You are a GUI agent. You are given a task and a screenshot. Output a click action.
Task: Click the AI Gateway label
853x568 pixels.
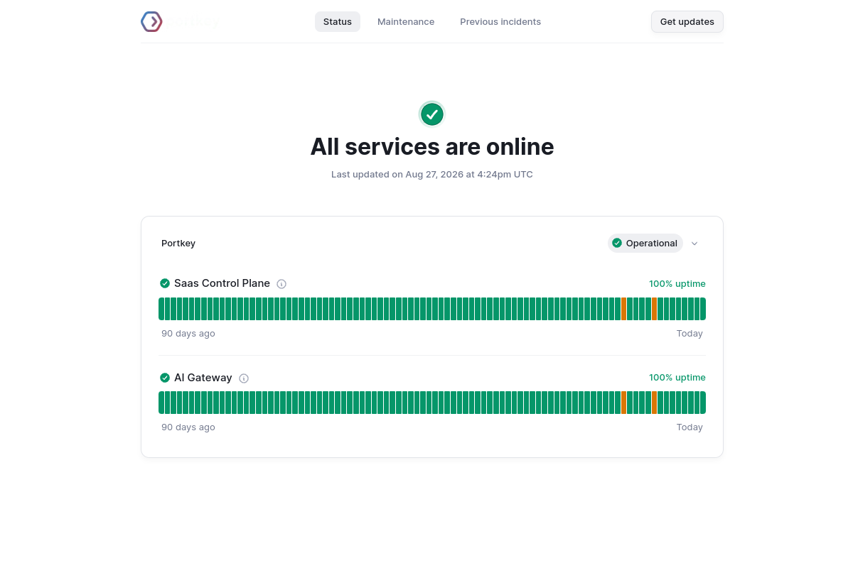203,378
